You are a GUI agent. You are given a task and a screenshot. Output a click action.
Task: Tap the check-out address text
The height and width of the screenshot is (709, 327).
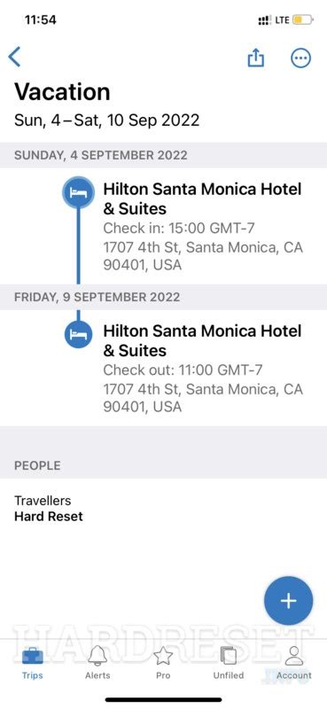click(203, 398)
